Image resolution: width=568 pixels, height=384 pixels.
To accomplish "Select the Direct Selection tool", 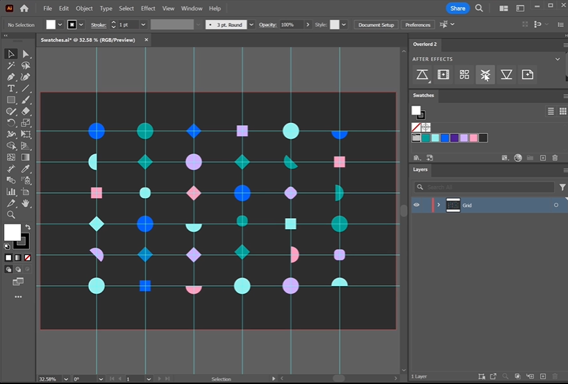I will tap(26, 54).
